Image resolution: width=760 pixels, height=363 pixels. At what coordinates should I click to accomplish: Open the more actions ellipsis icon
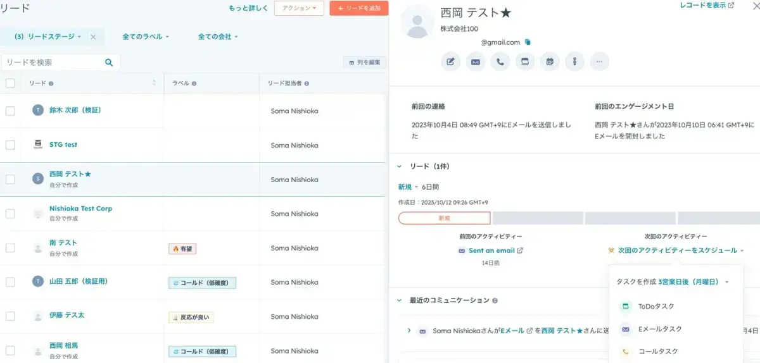599,61
